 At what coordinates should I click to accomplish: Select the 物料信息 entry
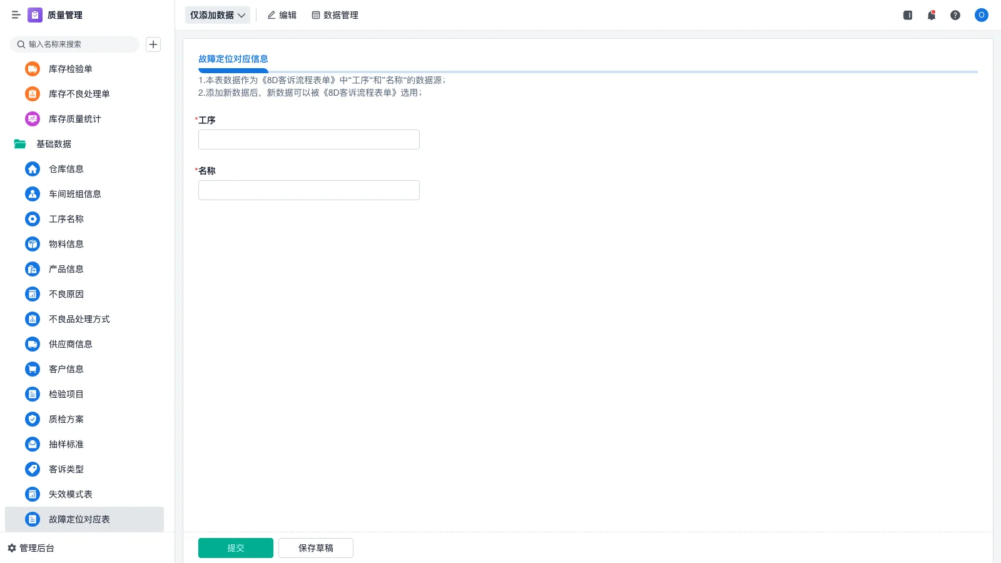[x=66, y=244]
